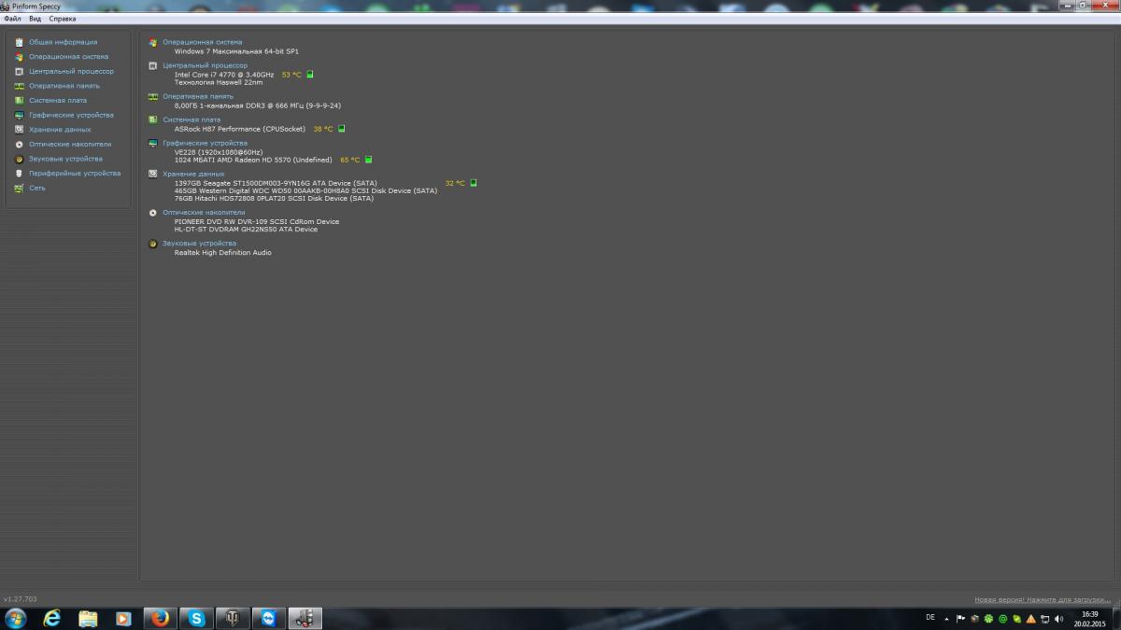1121x630 pixels.
Task: Click the hard drive icon next to sidebar Хранение данных
Action: point(19,130)
